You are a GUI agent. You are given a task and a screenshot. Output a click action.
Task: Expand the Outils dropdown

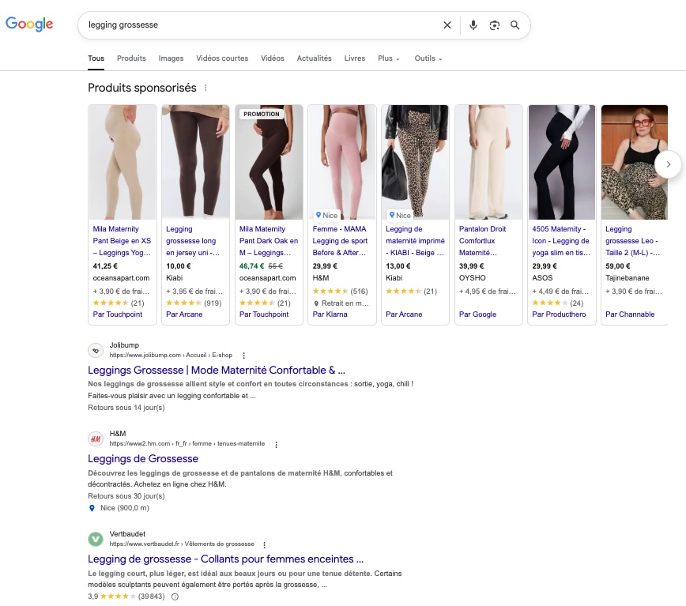pos(428,58)
